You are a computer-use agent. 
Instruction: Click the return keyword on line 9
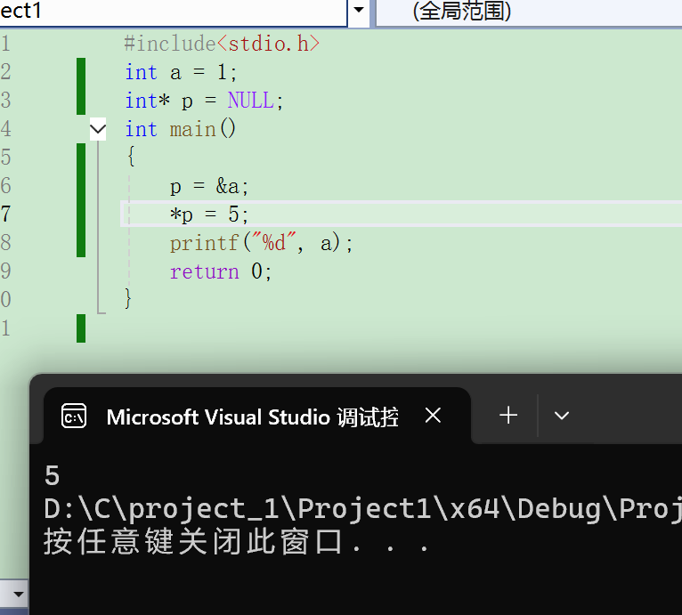pyautogui.click(x=205, y=271)
